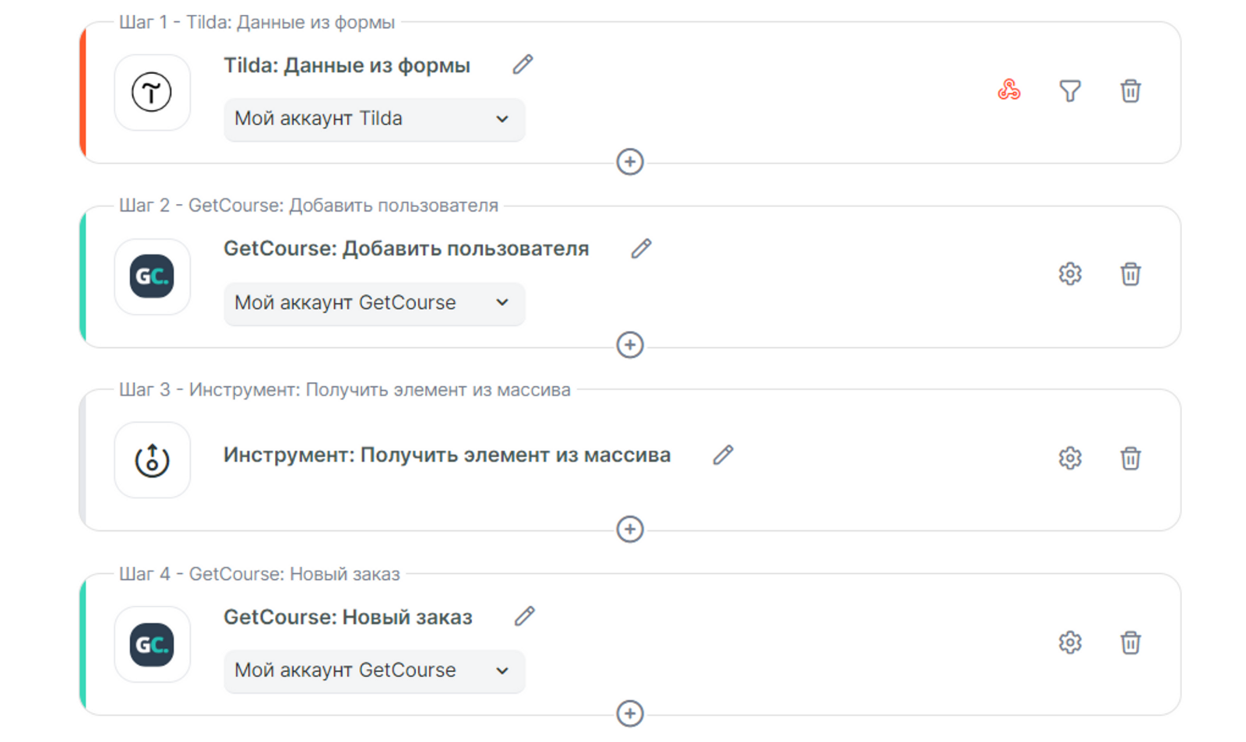Image resolution: width=1246 pixels, height=742 pixels.
Task: Add a step after GetCourse add user
Action: pos(629,345)
